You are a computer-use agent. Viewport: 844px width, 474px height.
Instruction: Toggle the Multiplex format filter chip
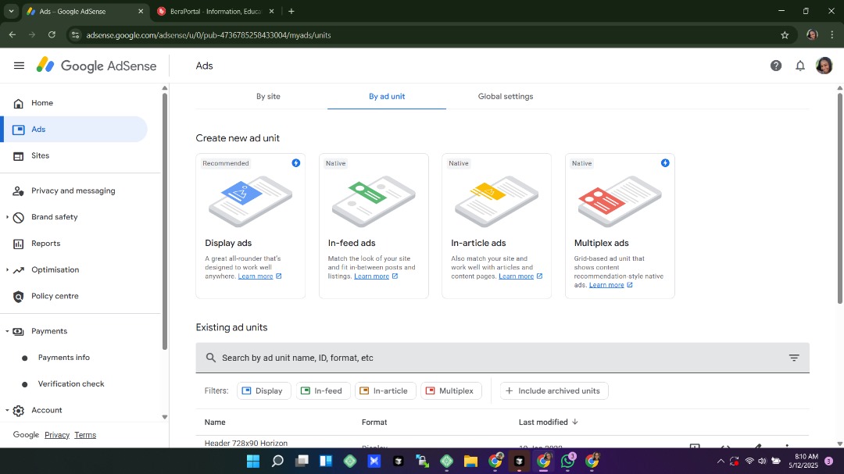[451, 390]
